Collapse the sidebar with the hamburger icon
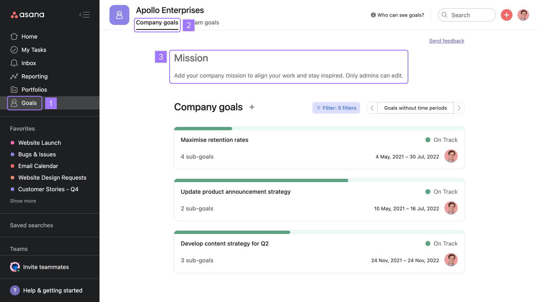The height and width of the screenshot is (302, 539). (84, 15)
